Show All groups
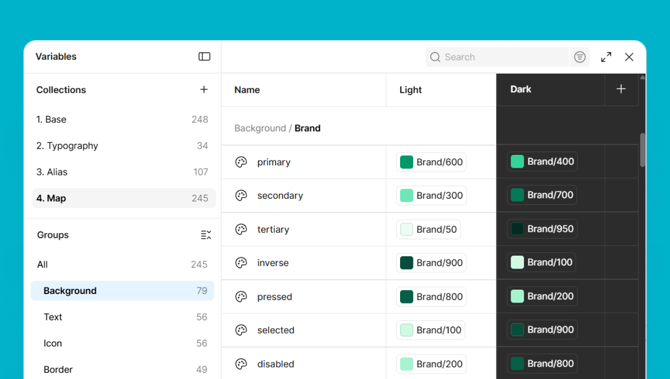The image size is (670, 379). [x=122, y=264]
